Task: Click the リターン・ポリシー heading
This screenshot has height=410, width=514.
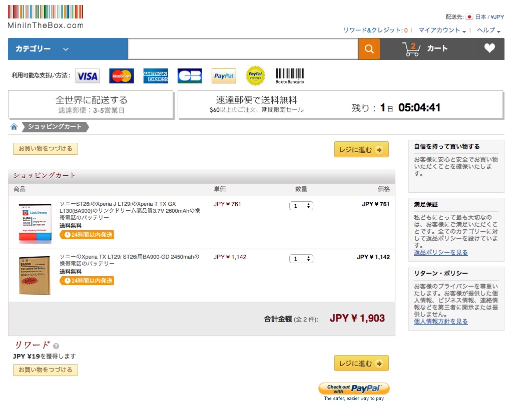Action: (441, 273)
